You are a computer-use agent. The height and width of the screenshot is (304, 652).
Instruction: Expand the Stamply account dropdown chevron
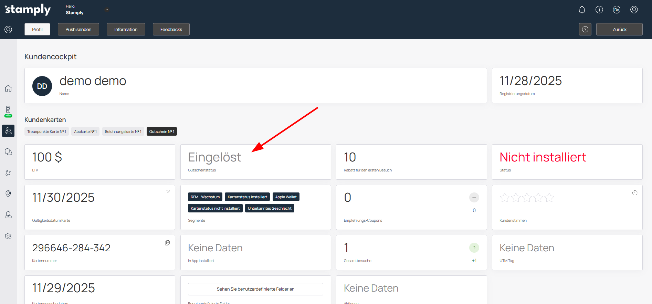click(107, 10)
